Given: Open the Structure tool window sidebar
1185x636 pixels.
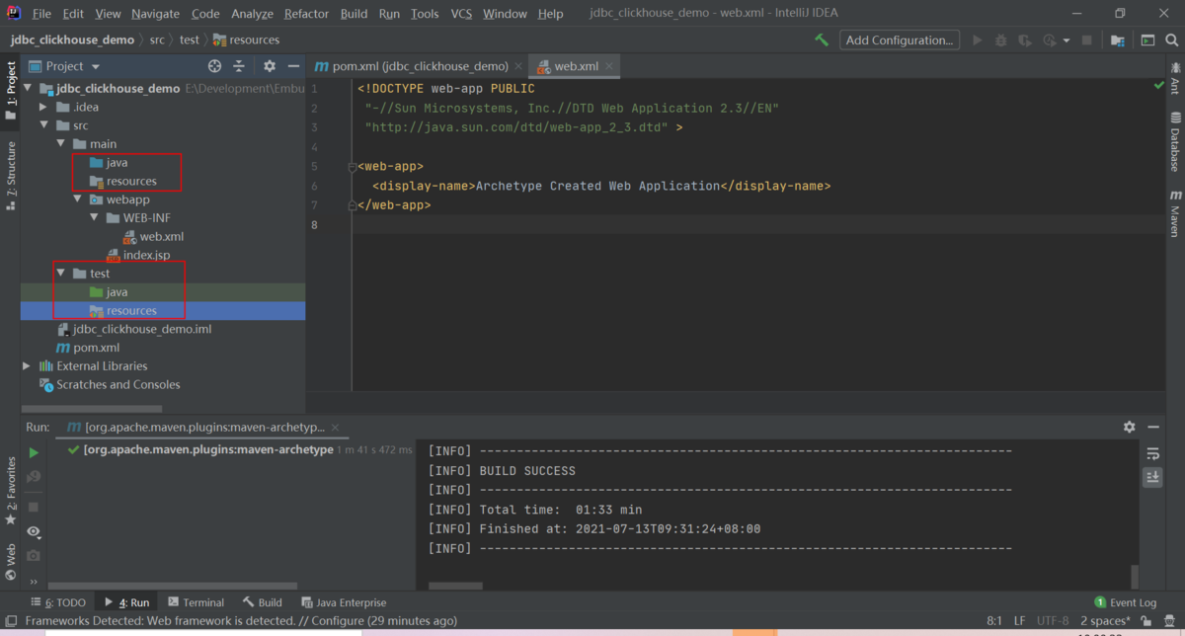Looking at the screenshot, I should pos(11,176).
